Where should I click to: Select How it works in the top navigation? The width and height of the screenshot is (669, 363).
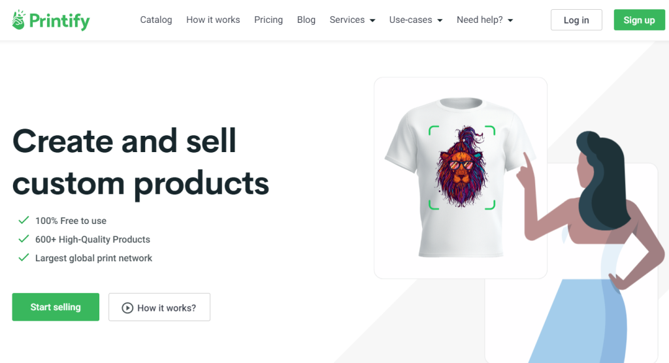[x=213, y=20]
